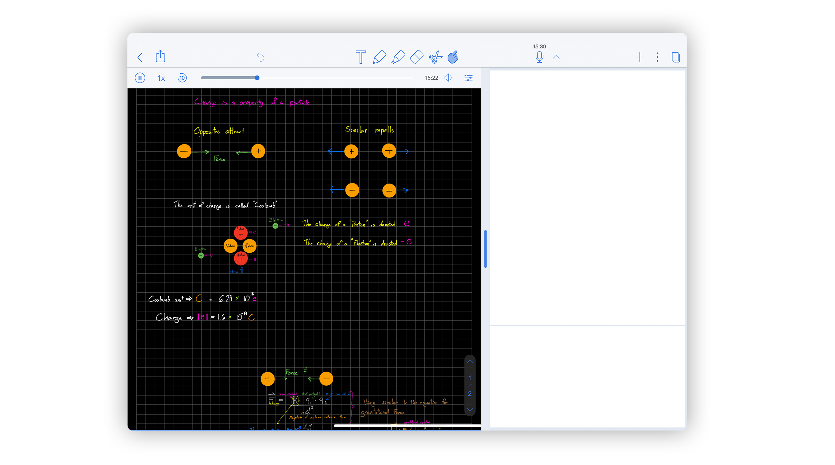Go to previous page with up chevron
Screen dimensions: 835x465
pyautogui.click(x=470, y=362)
